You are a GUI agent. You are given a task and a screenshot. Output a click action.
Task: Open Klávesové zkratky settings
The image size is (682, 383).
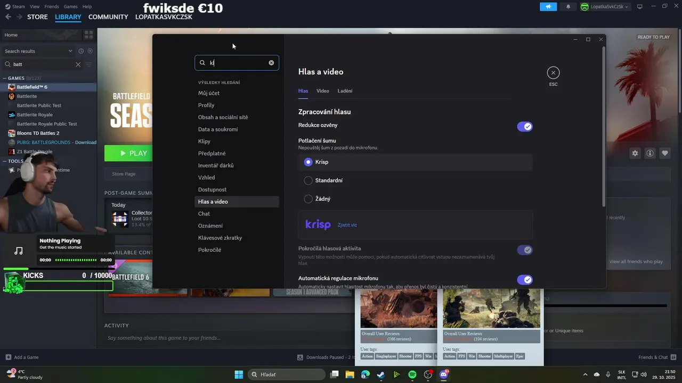click(237, 238)
